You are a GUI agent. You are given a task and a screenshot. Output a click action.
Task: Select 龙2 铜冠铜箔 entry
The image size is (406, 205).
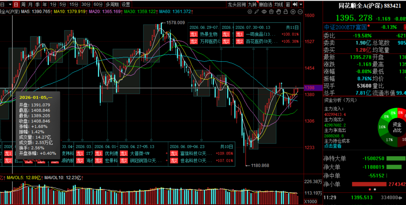pos(144,161)
